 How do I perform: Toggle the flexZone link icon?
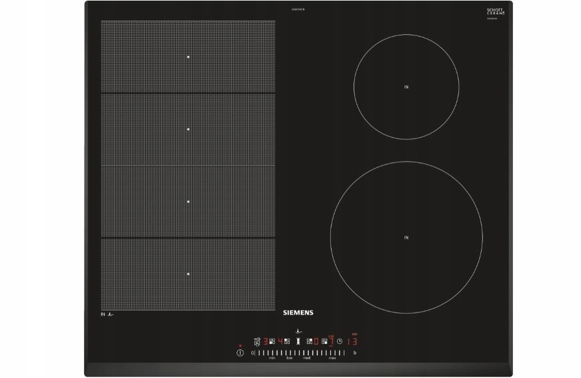[x=298, y=341]
